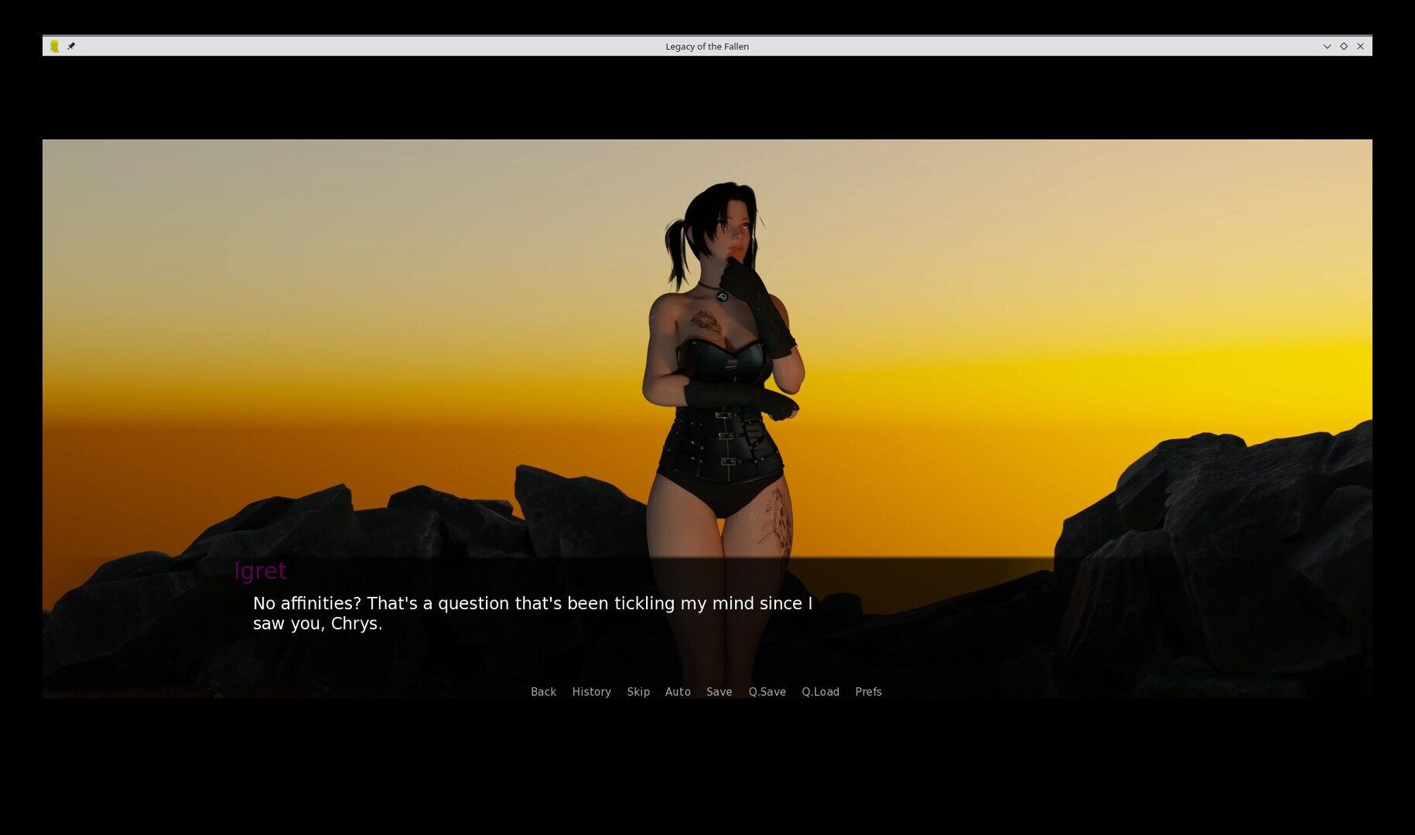1415x835 pixels.
Task: Pin the window using the pushpin icon
Action: point(71,46)
